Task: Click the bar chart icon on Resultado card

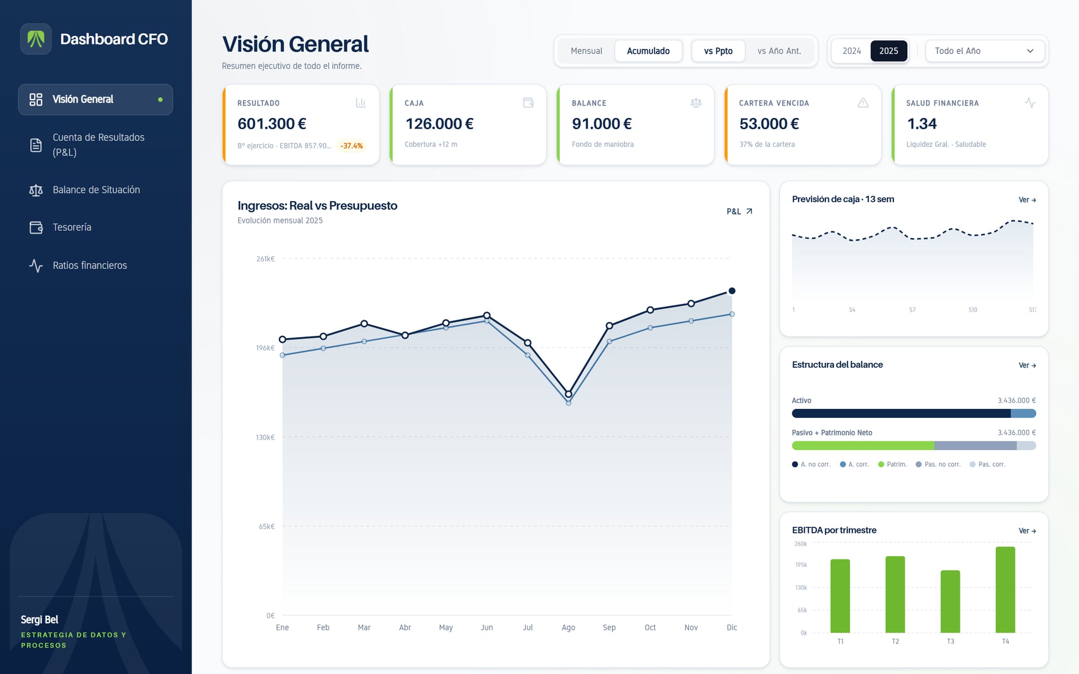Action: (361, 103)
